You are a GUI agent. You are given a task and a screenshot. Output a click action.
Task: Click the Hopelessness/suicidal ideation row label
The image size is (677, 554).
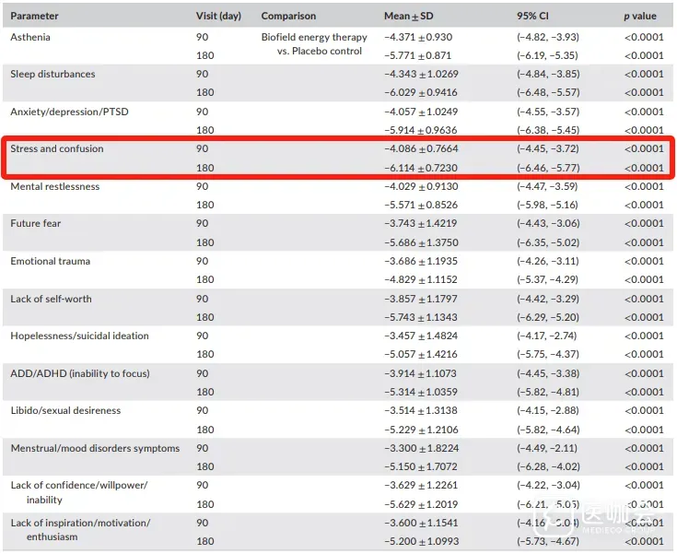[x=79, y=336]
